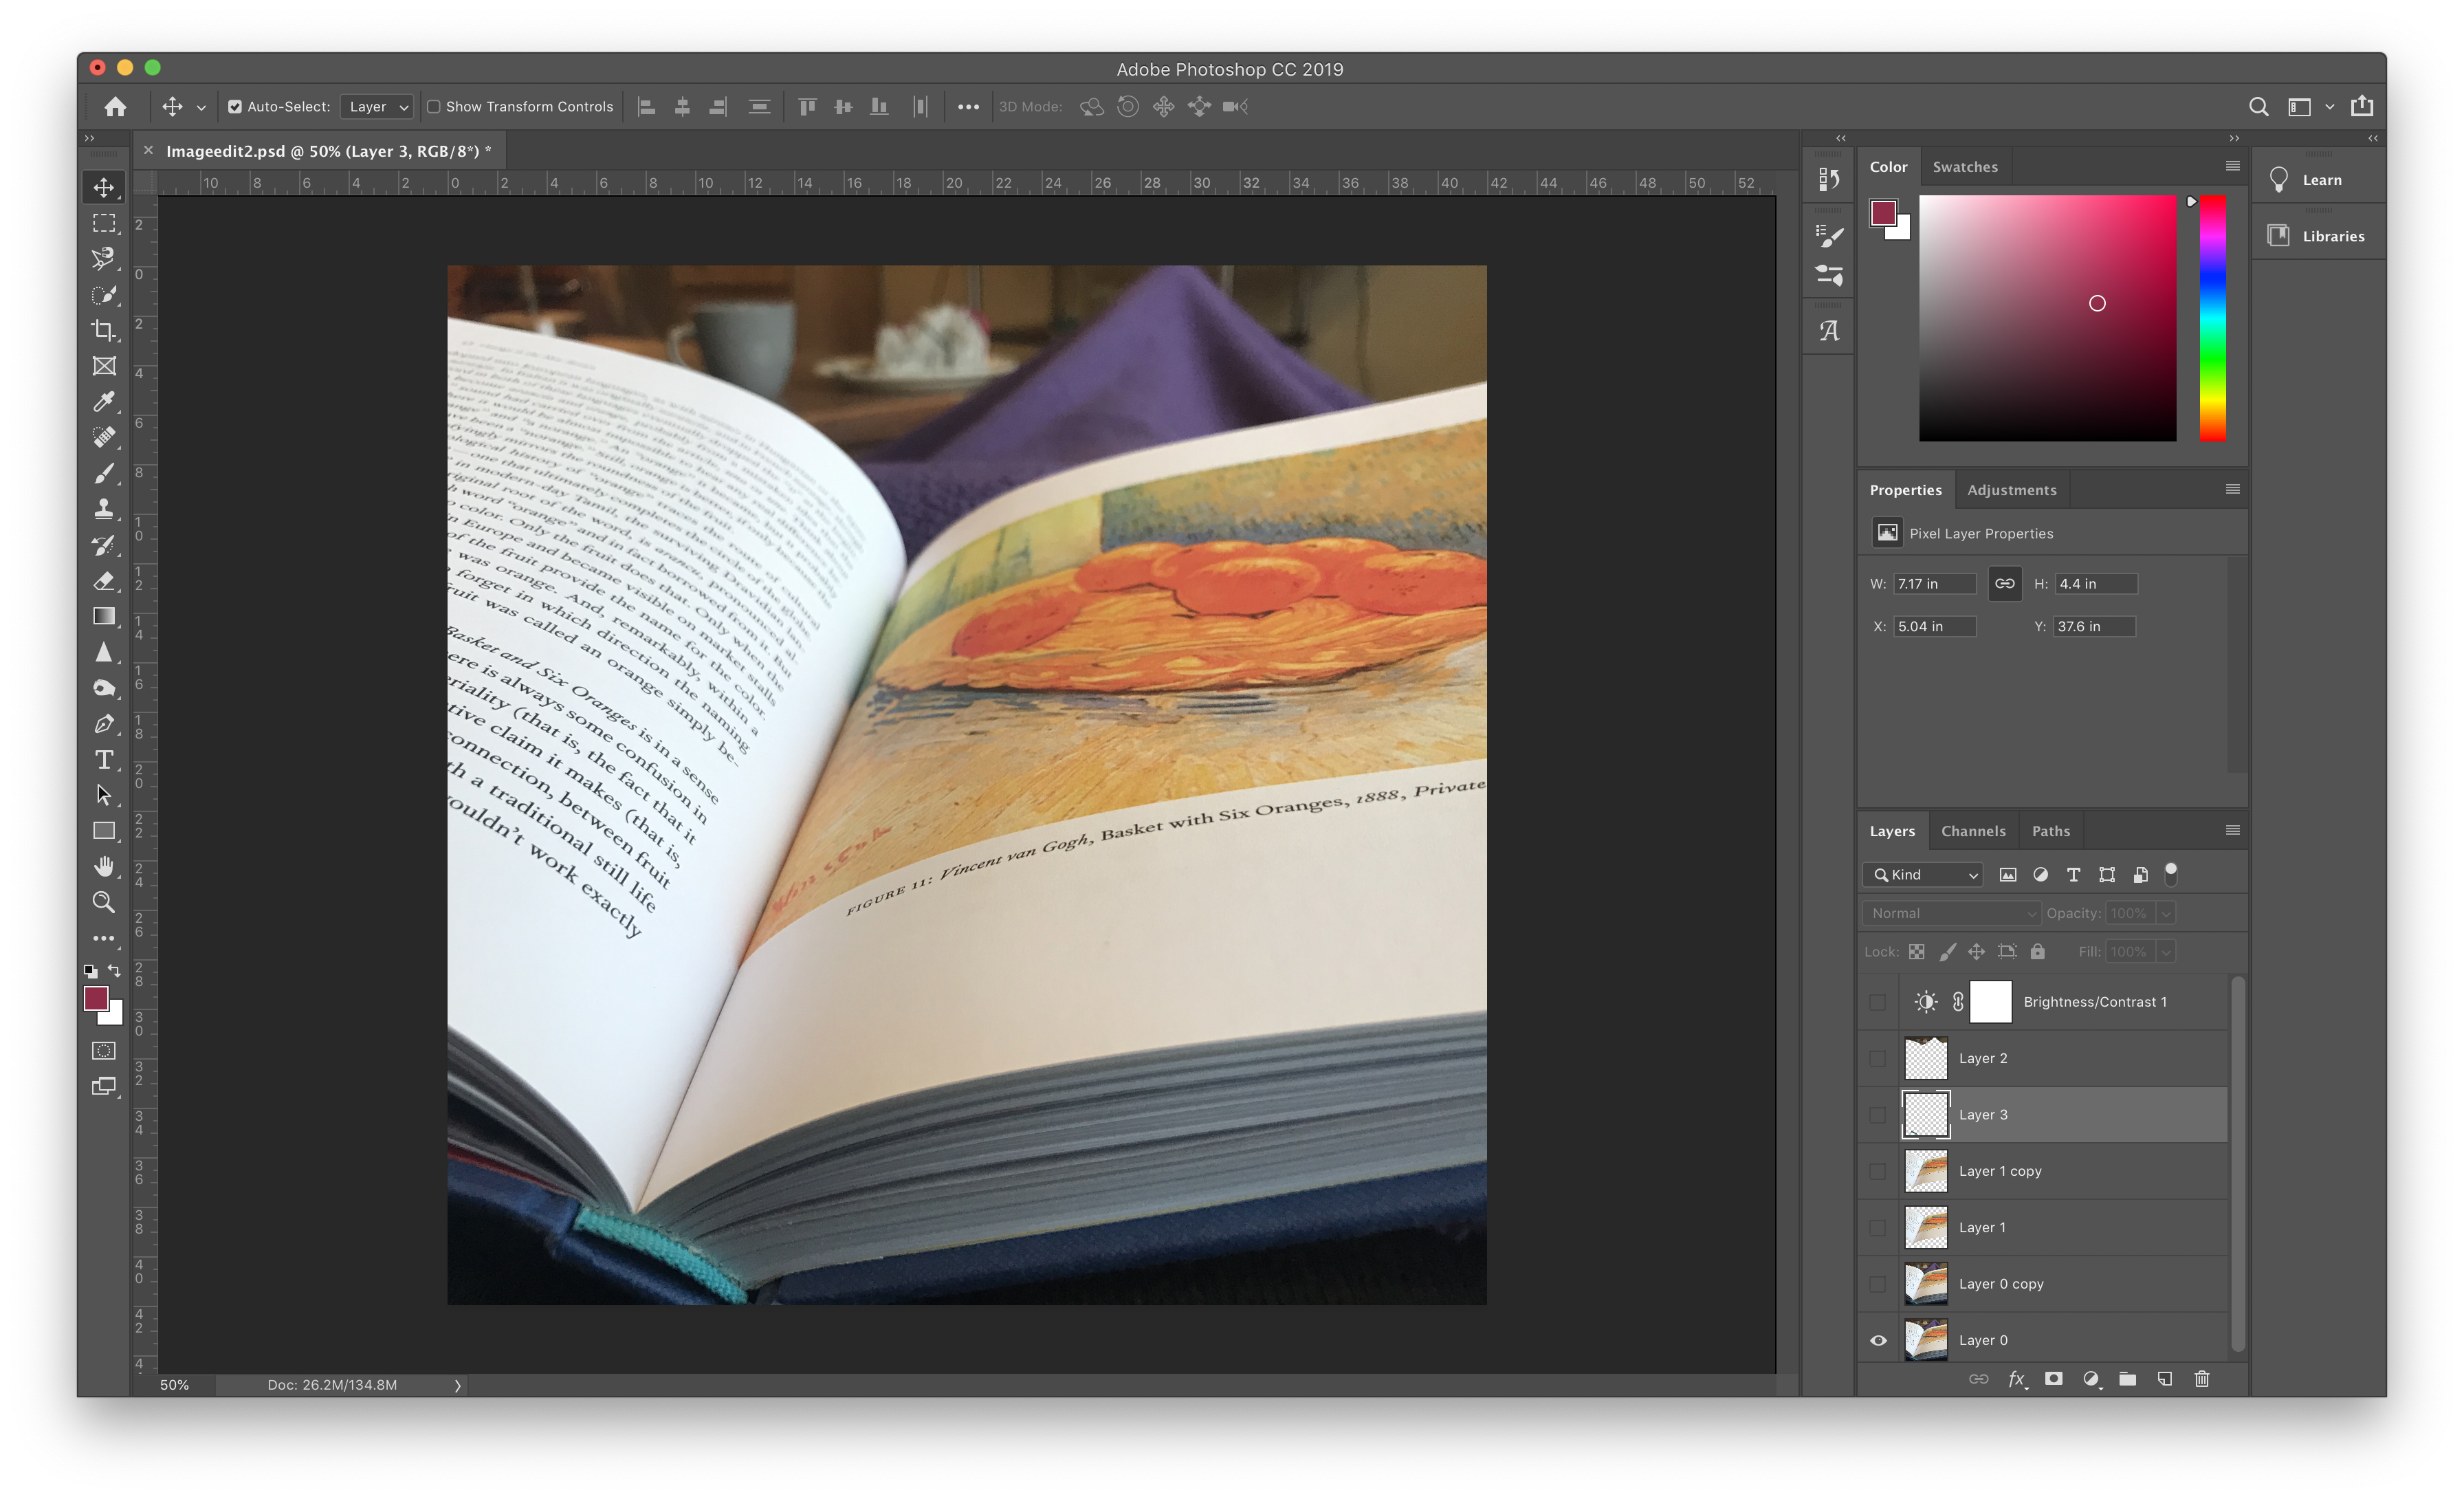Select the Eraser tool

(x=104, y=581)
